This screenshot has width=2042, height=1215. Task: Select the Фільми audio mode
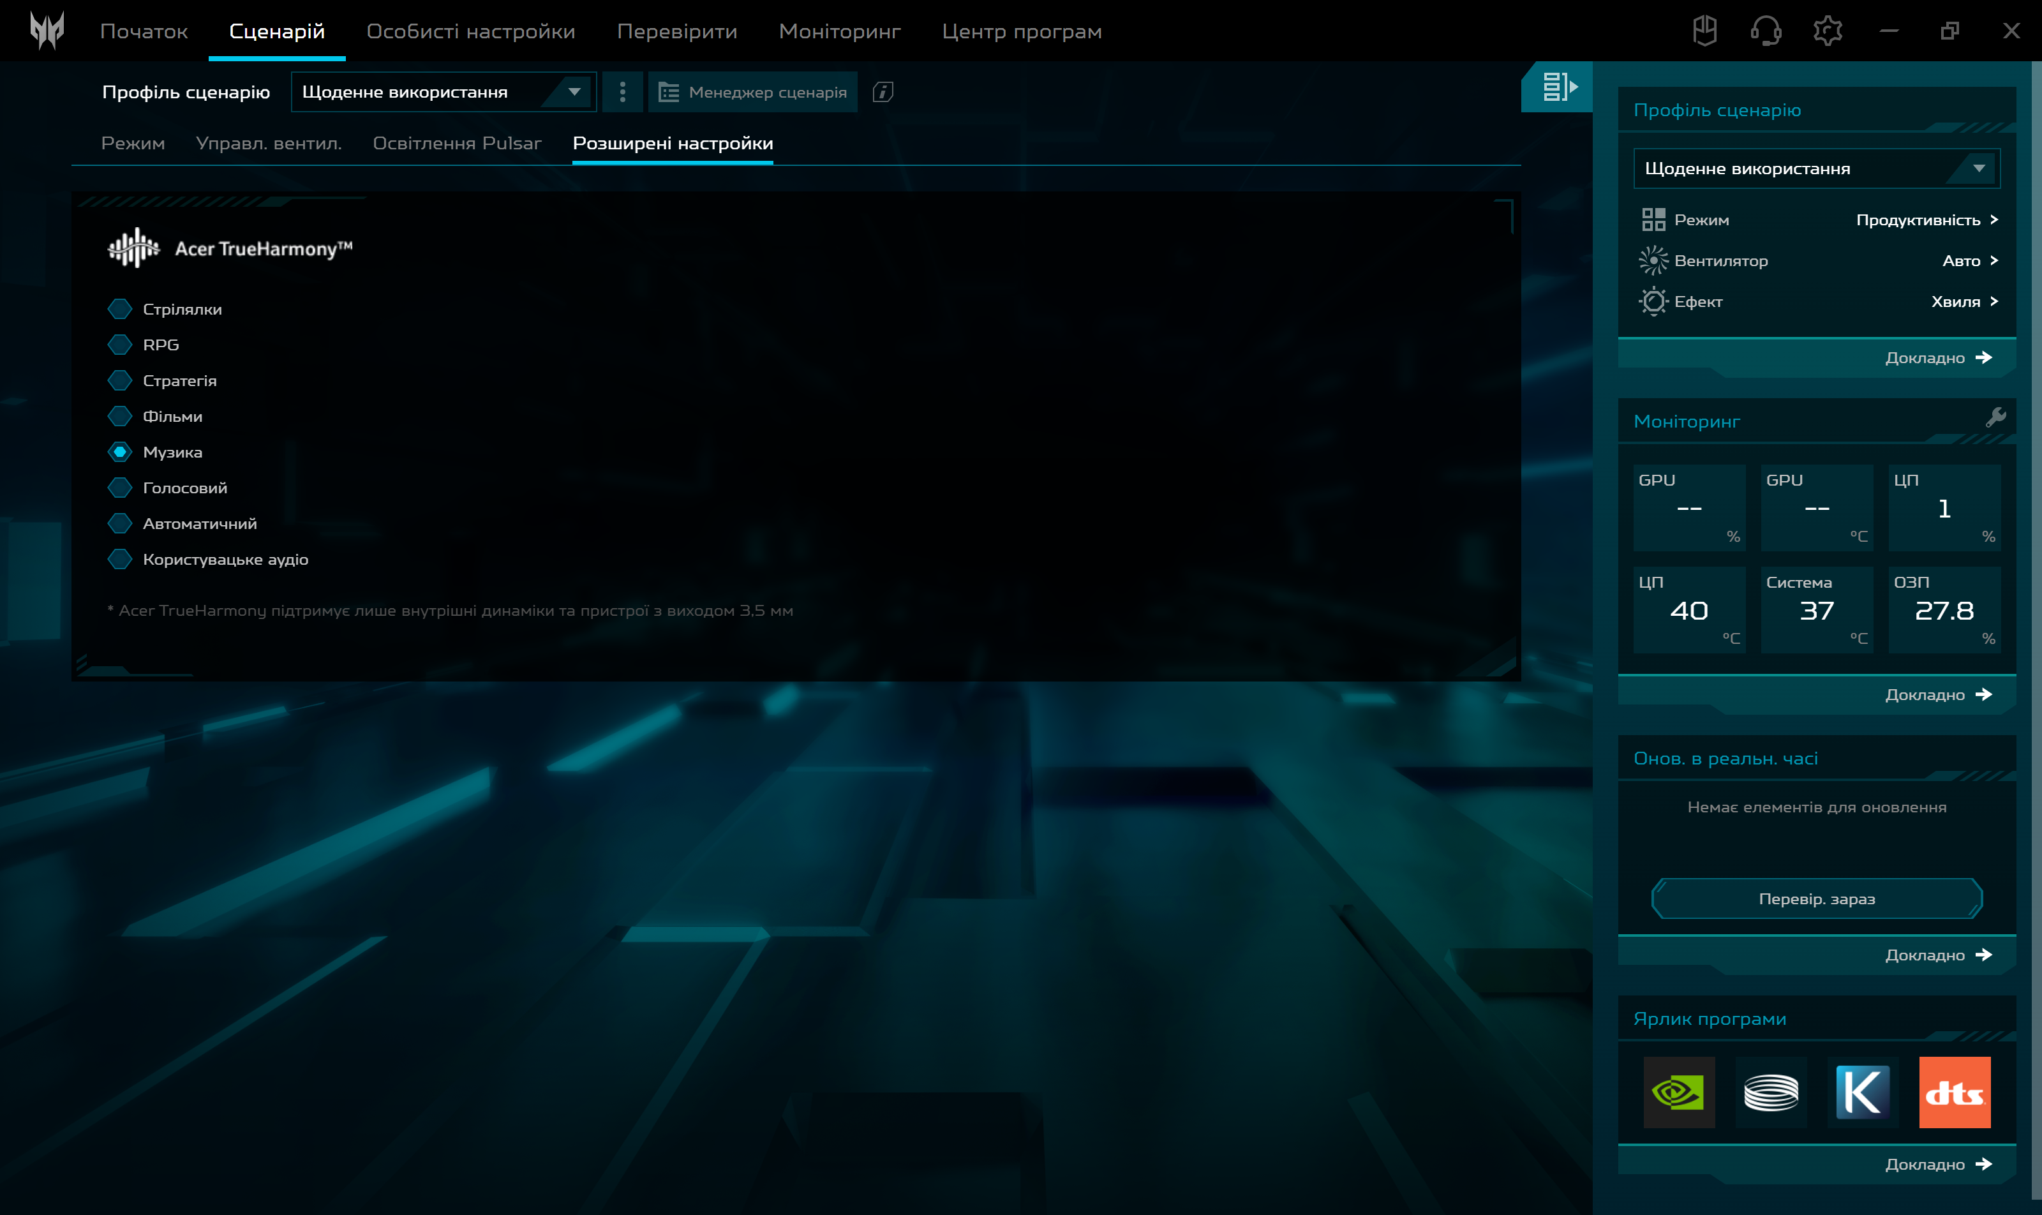(121, 416)
